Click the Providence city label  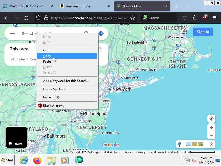[x=186, y=52]
